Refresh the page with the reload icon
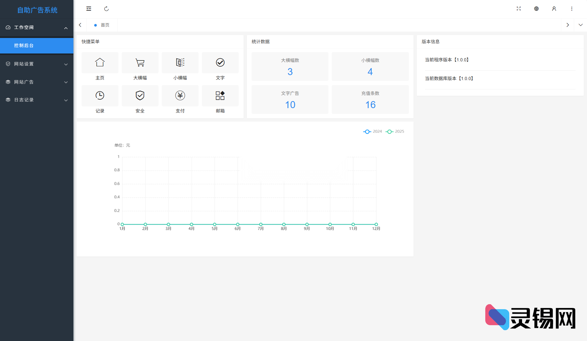The height and width of the screenshot is (341, 587). pos(106,9)
